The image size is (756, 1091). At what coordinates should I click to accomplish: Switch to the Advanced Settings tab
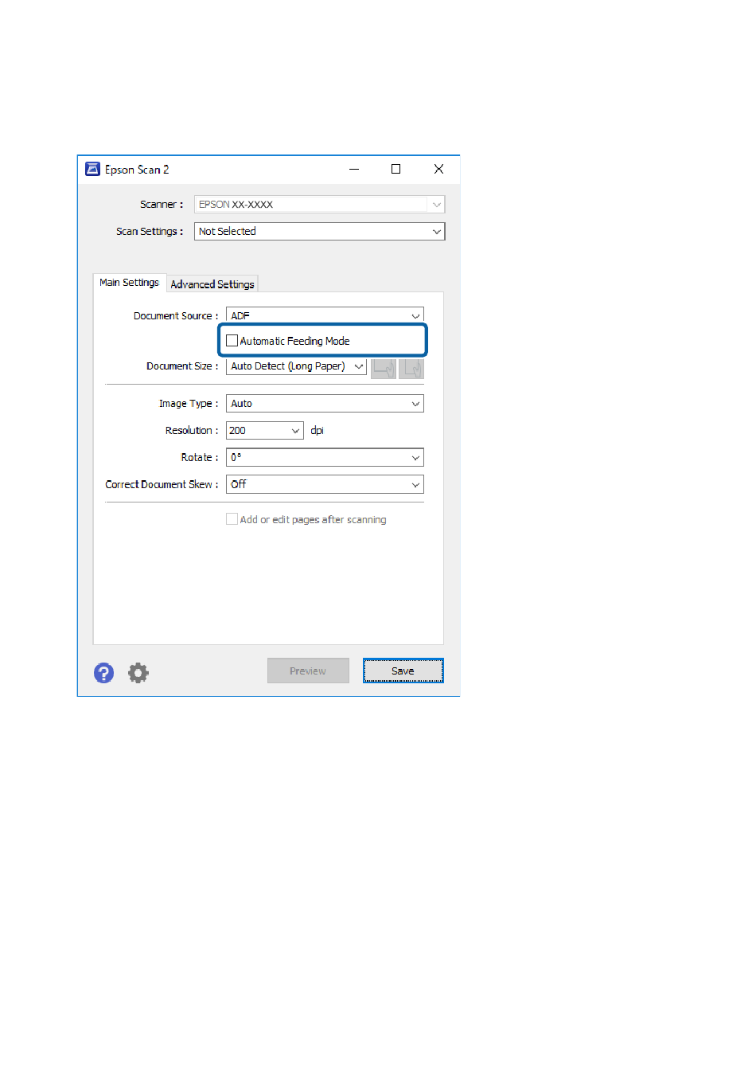[212, 284]
